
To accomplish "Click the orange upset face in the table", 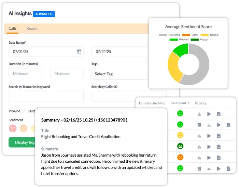I will pos(180,157).
